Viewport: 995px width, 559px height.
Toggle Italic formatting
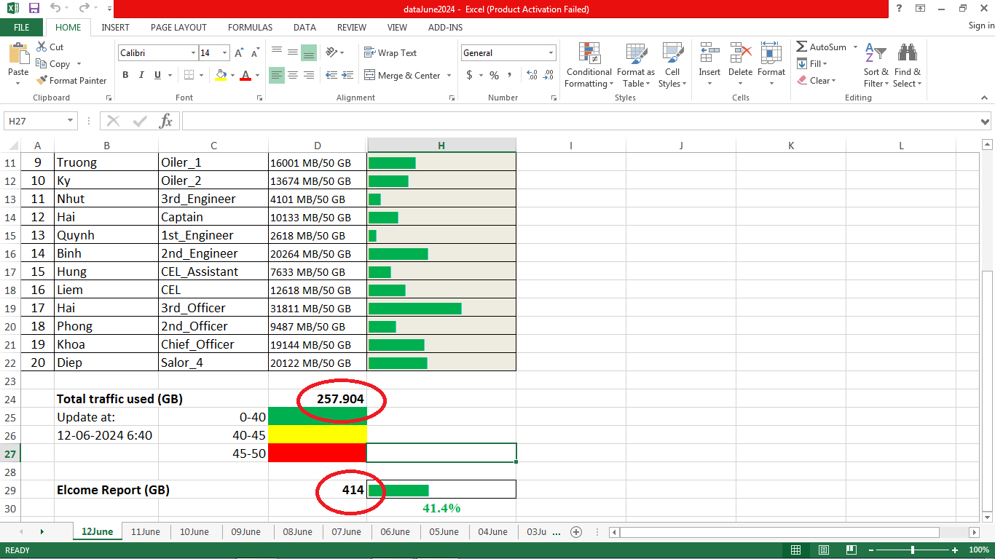[x=141, y=75]
